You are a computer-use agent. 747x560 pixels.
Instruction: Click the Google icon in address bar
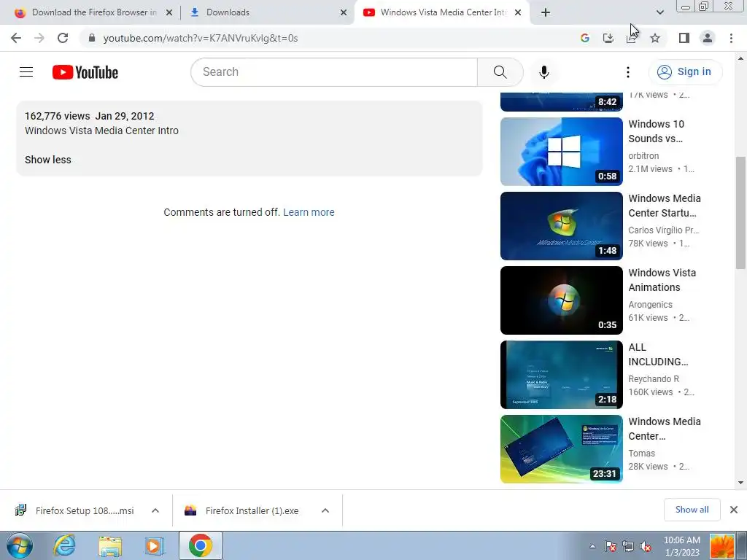585,38
